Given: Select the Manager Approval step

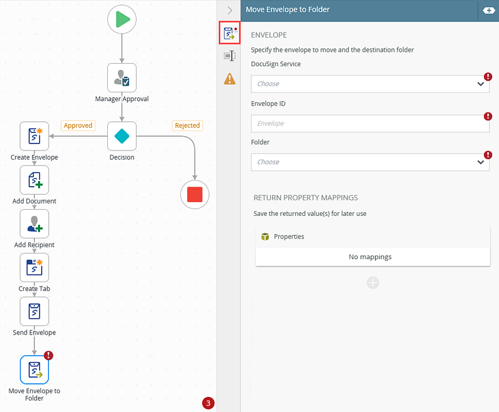Looking at the screenshot, I should pyautogui.click(x=122, y=78).
